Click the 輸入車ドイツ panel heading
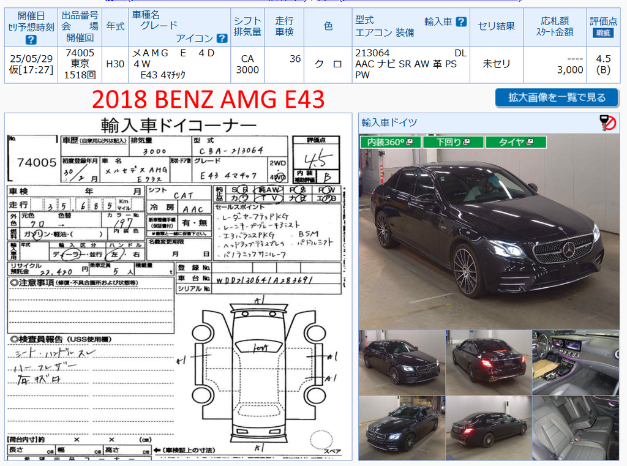 (x=389, y=122)
